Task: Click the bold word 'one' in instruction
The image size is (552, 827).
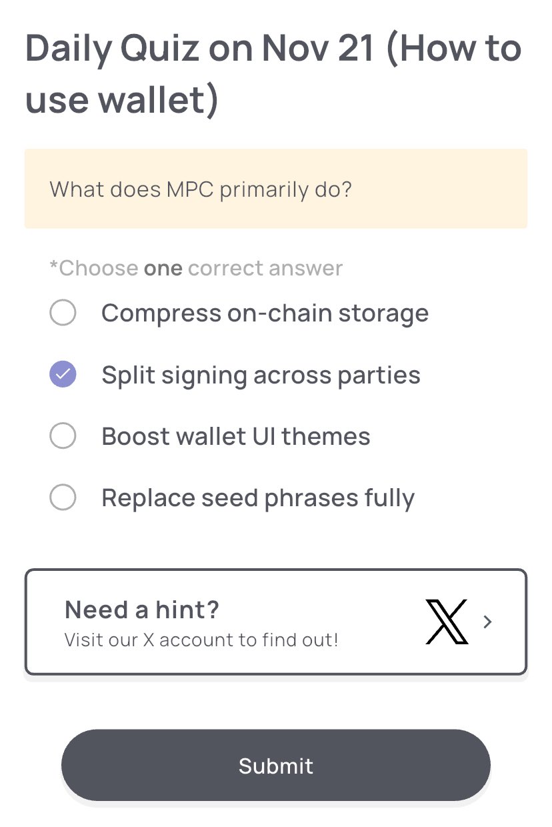Action: 163,268
